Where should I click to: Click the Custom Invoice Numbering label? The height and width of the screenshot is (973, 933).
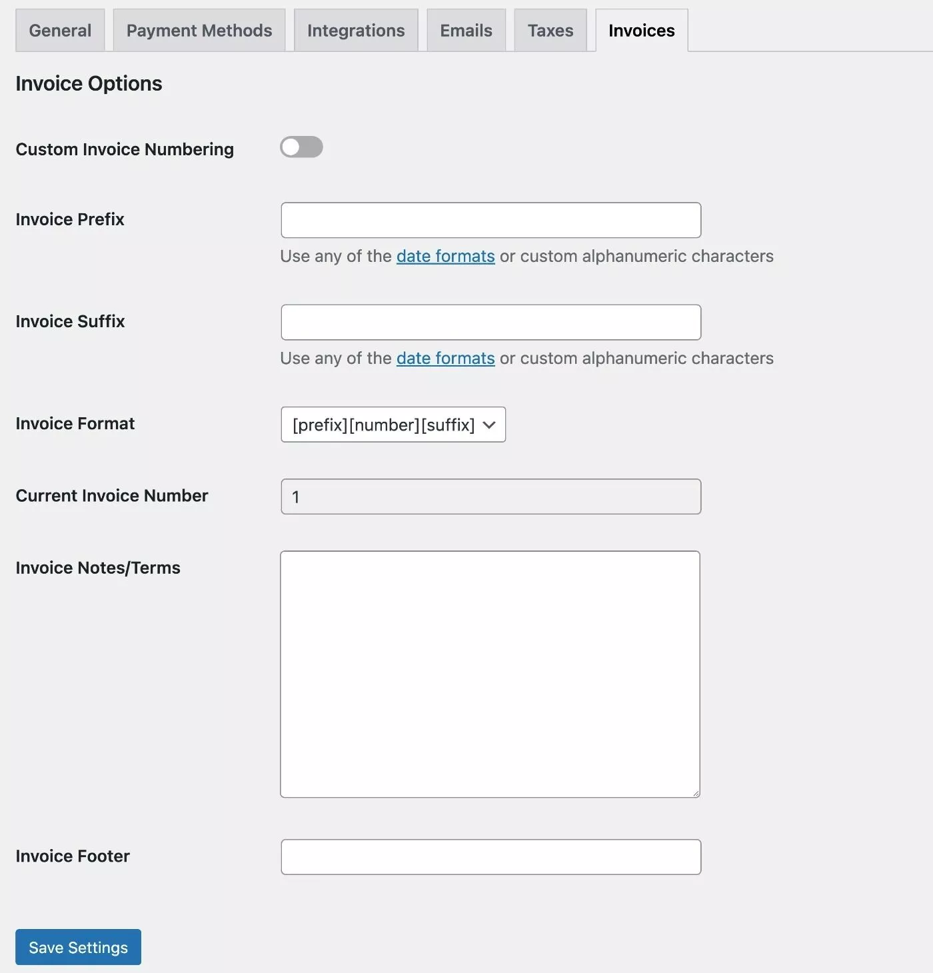[x=125, y=149]
